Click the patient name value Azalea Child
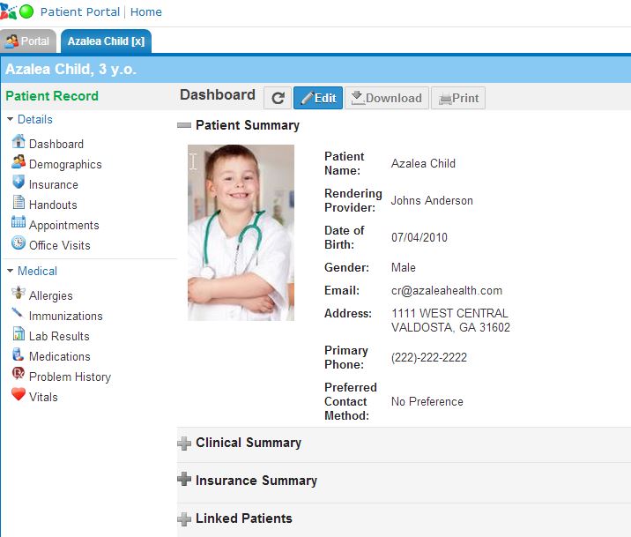The height and width of the screenshot is (537, 631). [x=423, y=163]
